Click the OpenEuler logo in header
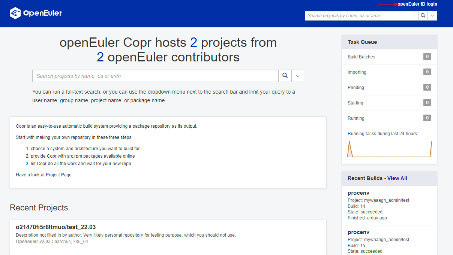Screen dimensions: 453x255 point(36,13)
